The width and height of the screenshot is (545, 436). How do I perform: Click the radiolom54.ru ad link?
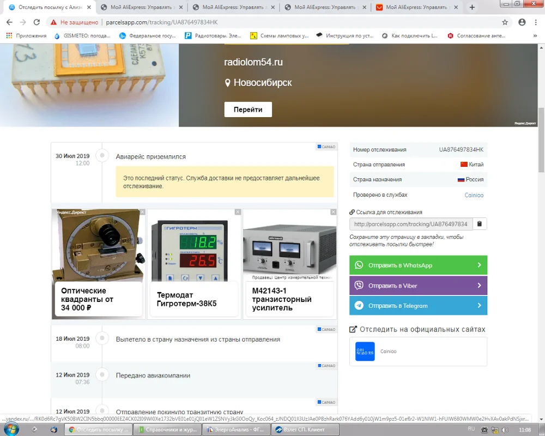click(253, 62)
